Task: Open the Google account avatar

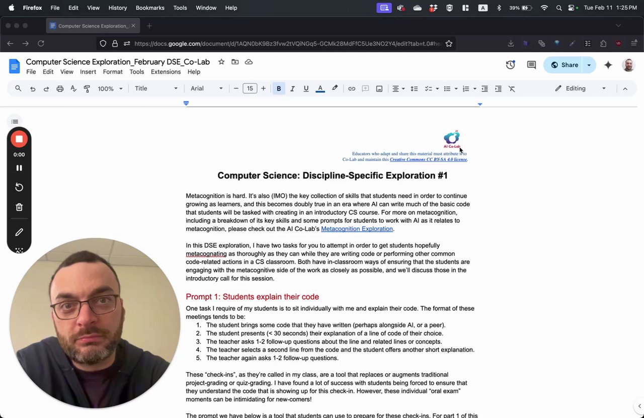Action: (628, 65)
